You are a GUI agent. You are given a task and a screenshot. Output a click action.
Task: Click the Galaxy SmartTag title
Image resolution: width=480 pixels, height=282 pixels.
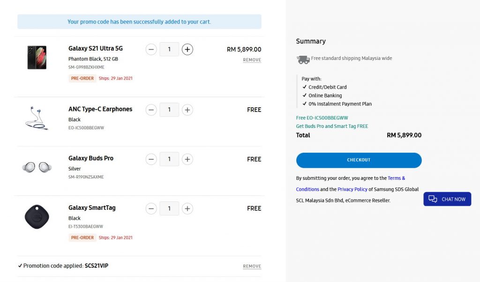(92, 208)
